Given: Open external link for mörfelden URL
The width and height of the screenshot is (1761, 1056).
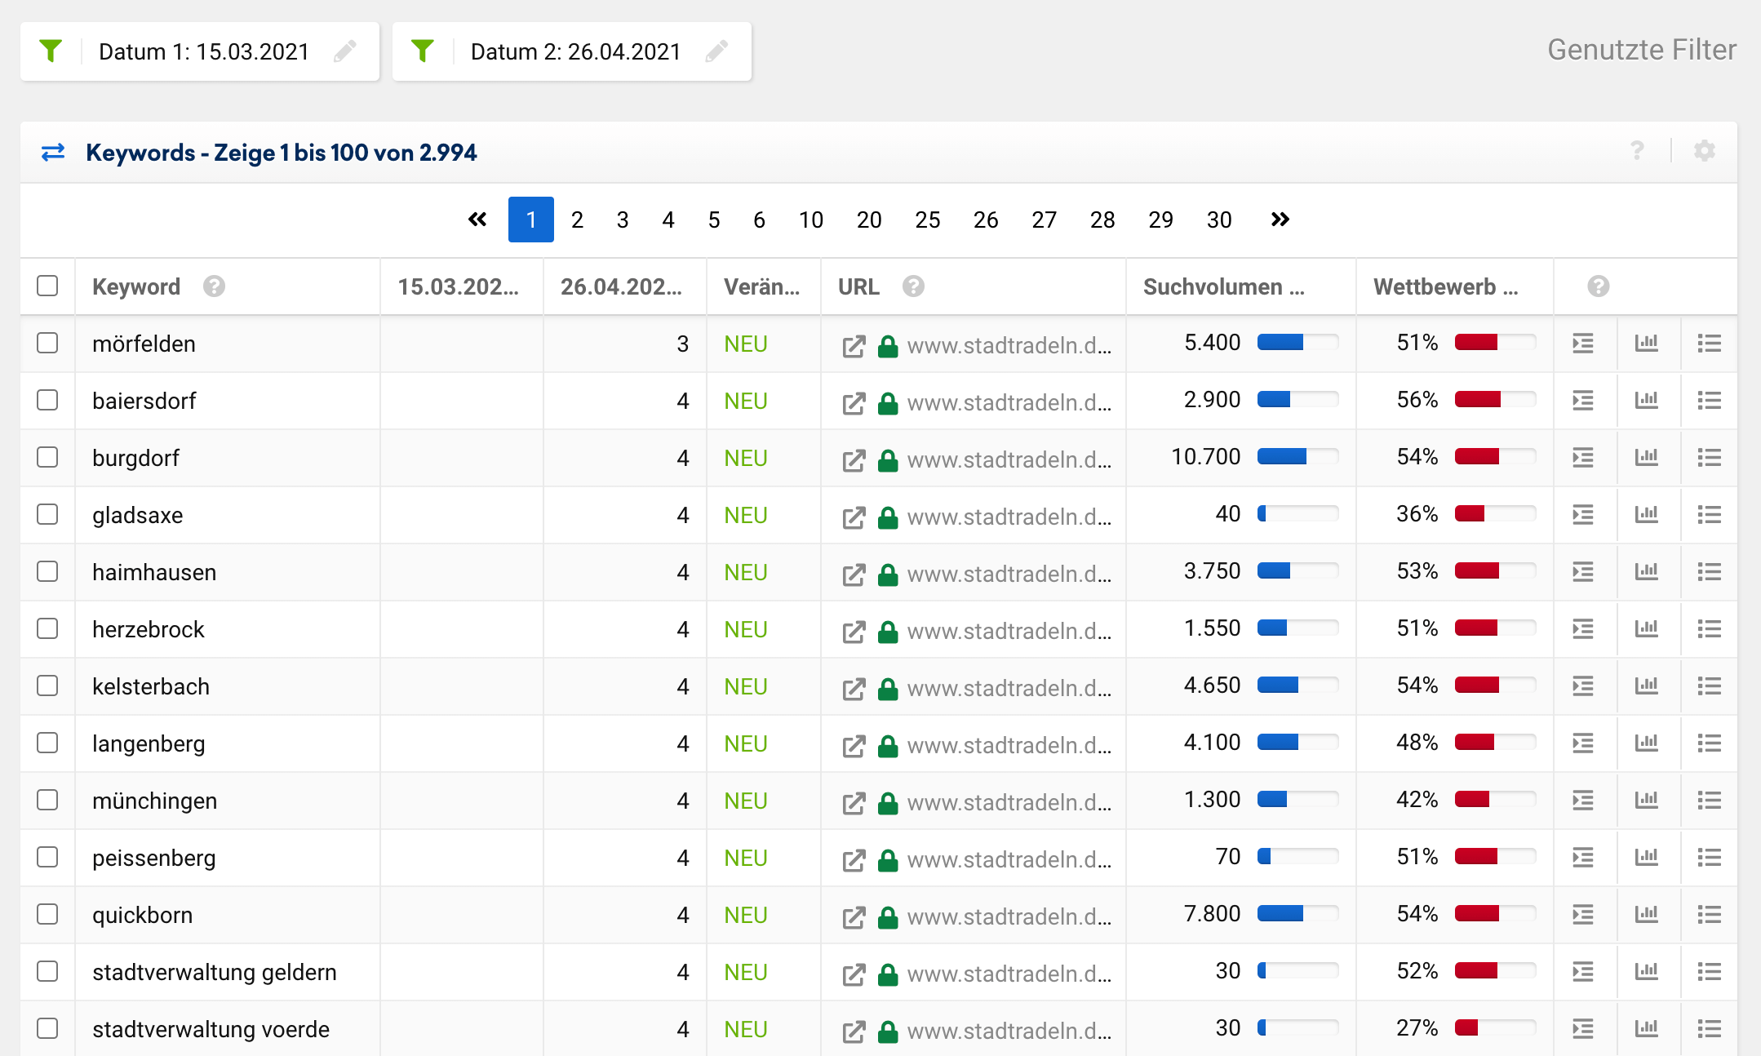Looking at the screenshot, I should tap(854, 346).
